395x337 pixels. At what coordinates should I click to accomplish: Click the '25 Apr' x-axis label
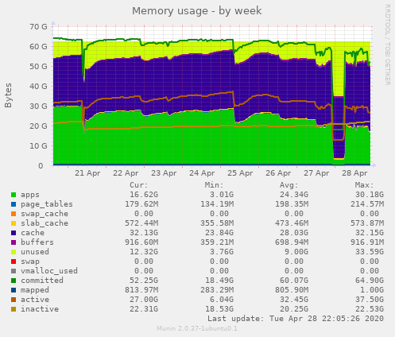(240, 173)
